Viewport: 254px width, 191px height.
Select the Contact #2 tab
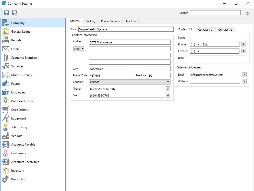205,29
